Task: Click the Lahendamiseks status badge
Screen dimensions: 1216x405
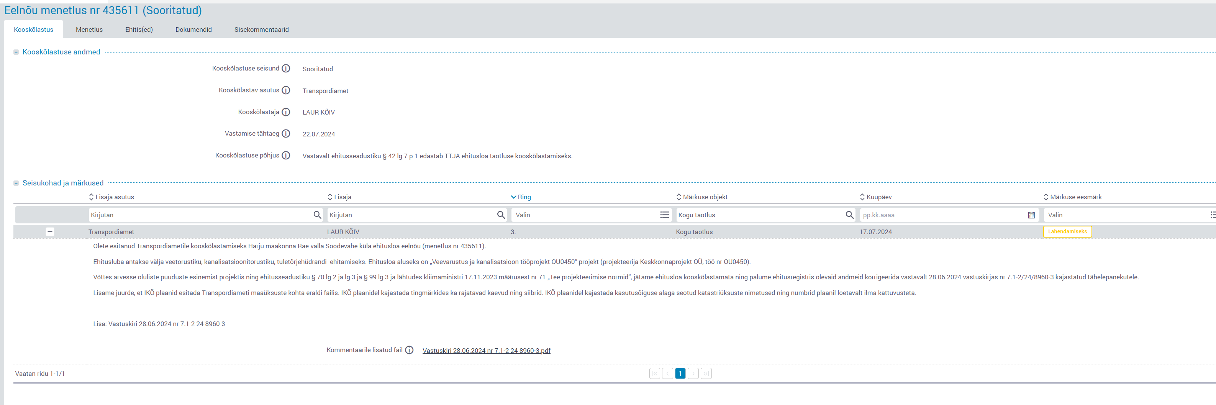Action: coord(1067,231)
